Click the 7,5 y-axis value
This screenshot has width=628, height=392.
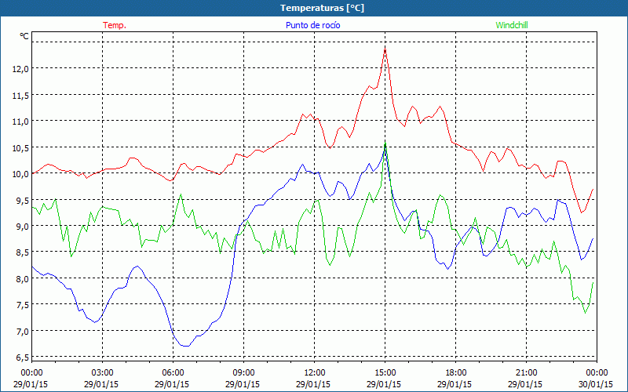[23, 305]
